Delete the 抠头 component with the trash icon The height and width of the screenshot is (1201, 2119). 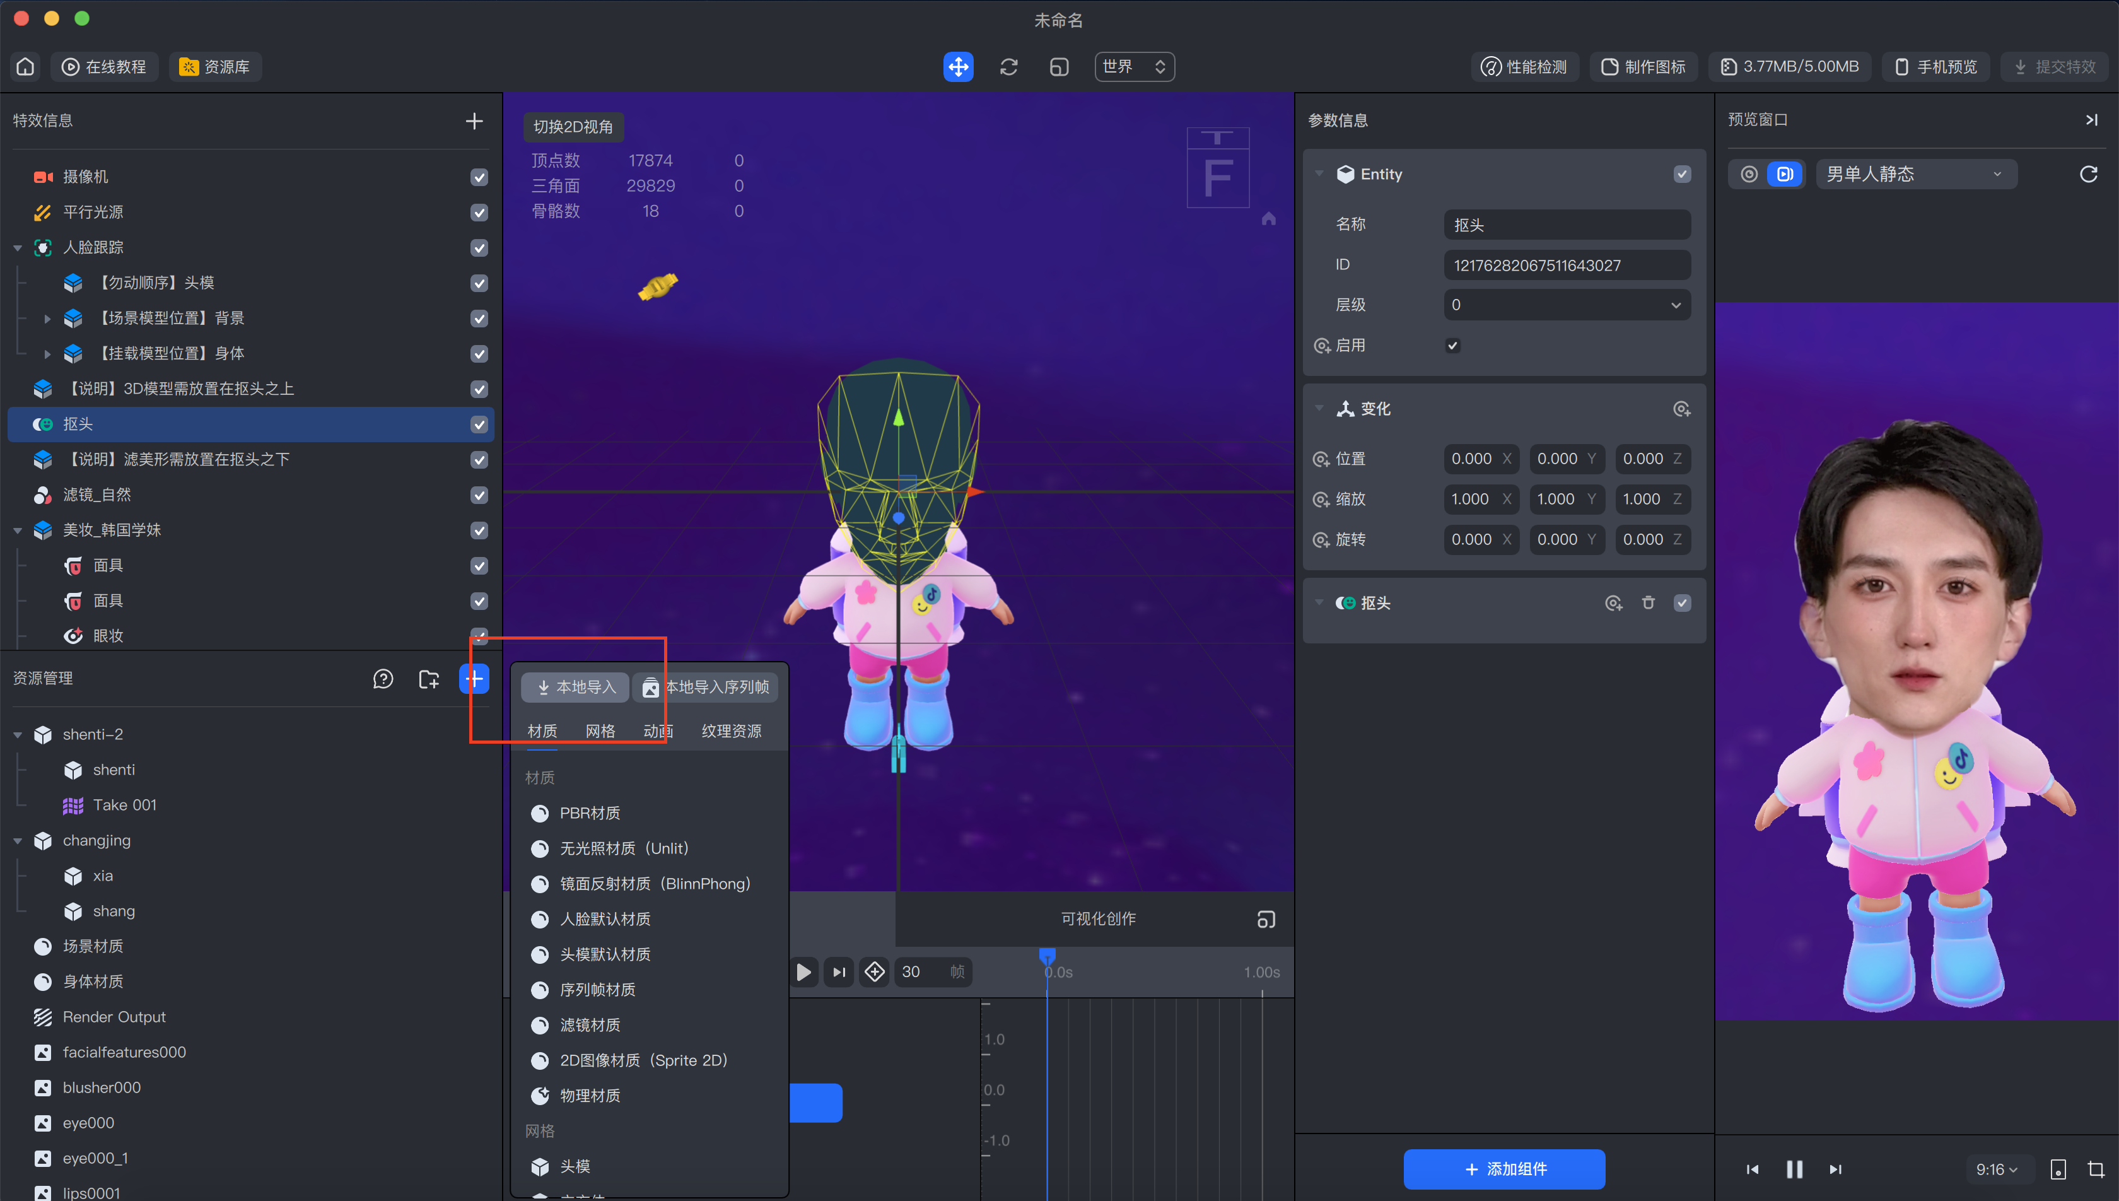pos(1648,602)
